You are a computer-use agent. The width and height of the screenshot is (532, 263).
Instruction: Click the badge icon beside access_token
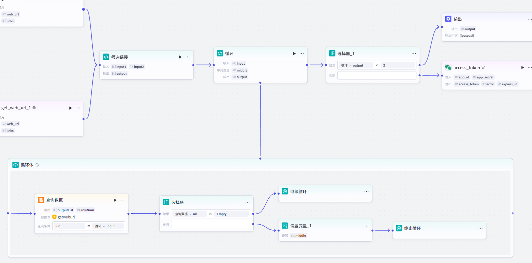point(483,67)
